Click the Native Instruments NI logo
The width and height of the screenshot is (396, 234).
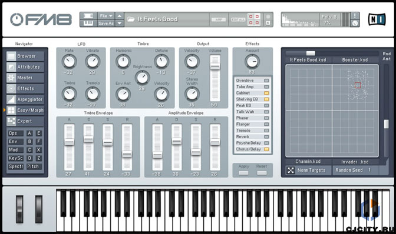pos(377,19)
